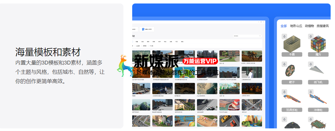Open the police car street template
This screenshot has height=131, width=335.
(x=207, y=105)
